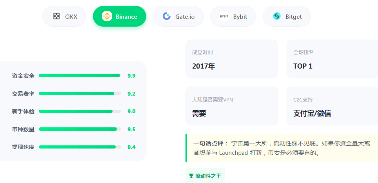
Task: Click the 新手体验 rating progress bar
Action: [80, 111]
